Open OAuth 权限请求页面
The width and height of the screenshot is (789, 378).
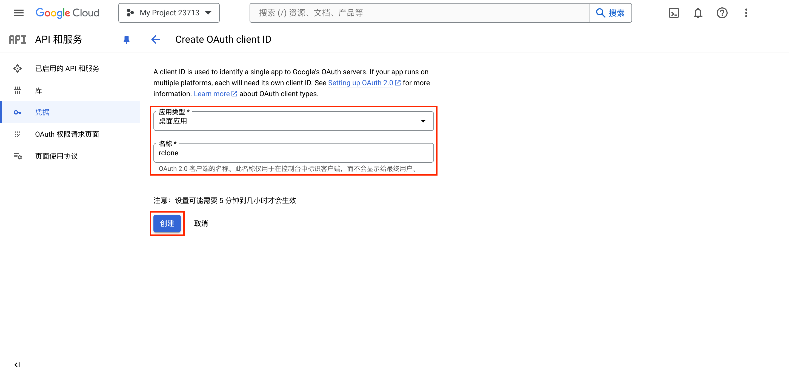click(70, 134)
